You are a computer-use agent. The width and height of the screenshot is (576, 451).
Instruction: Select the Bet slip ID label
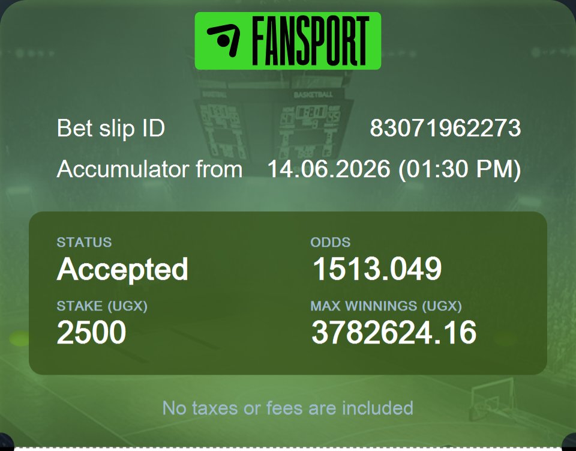(111, 128)
